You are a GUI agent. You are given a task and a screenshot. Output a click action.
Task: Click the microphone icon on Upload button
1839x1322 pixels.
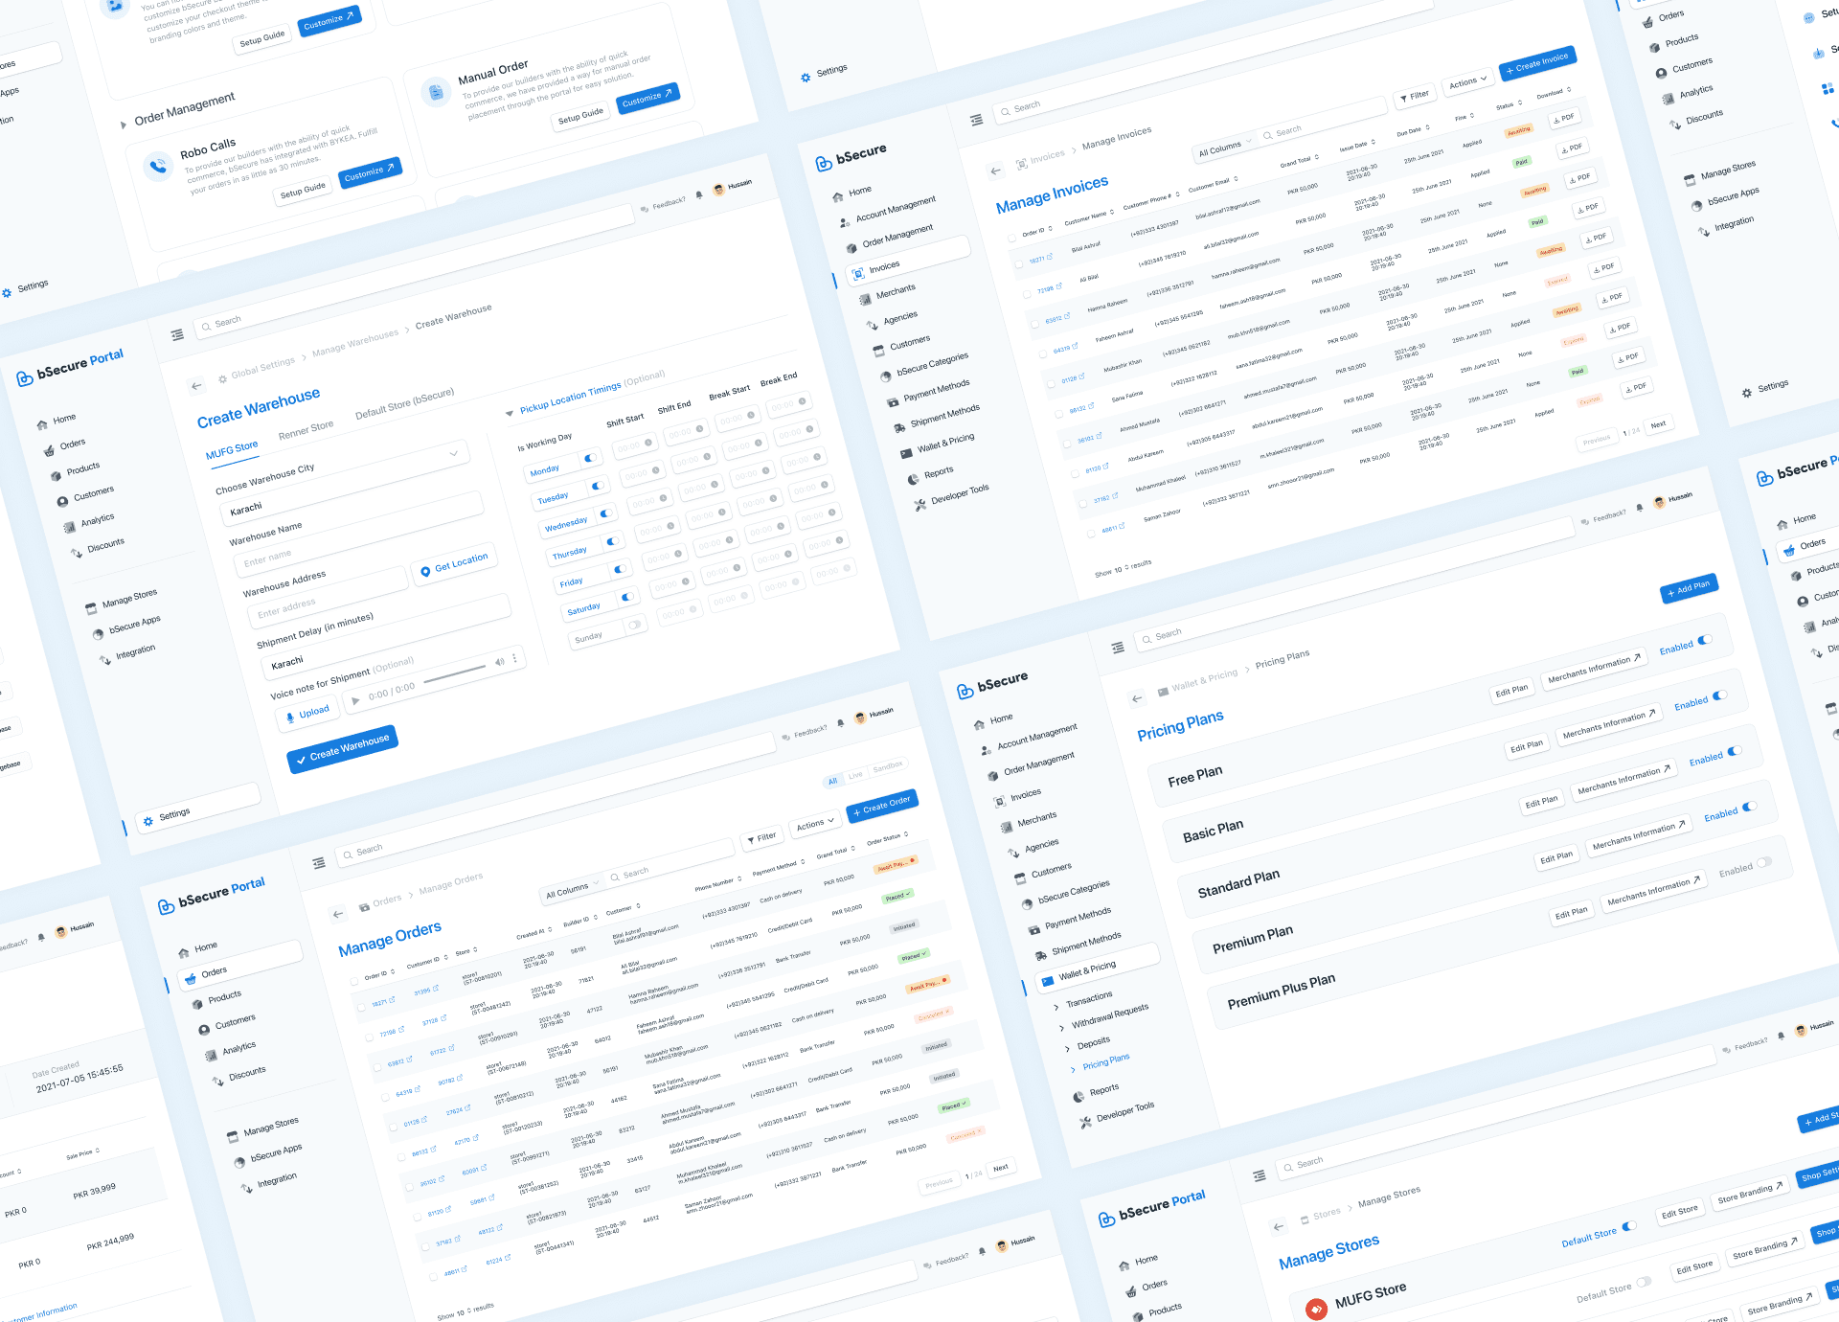290,718
